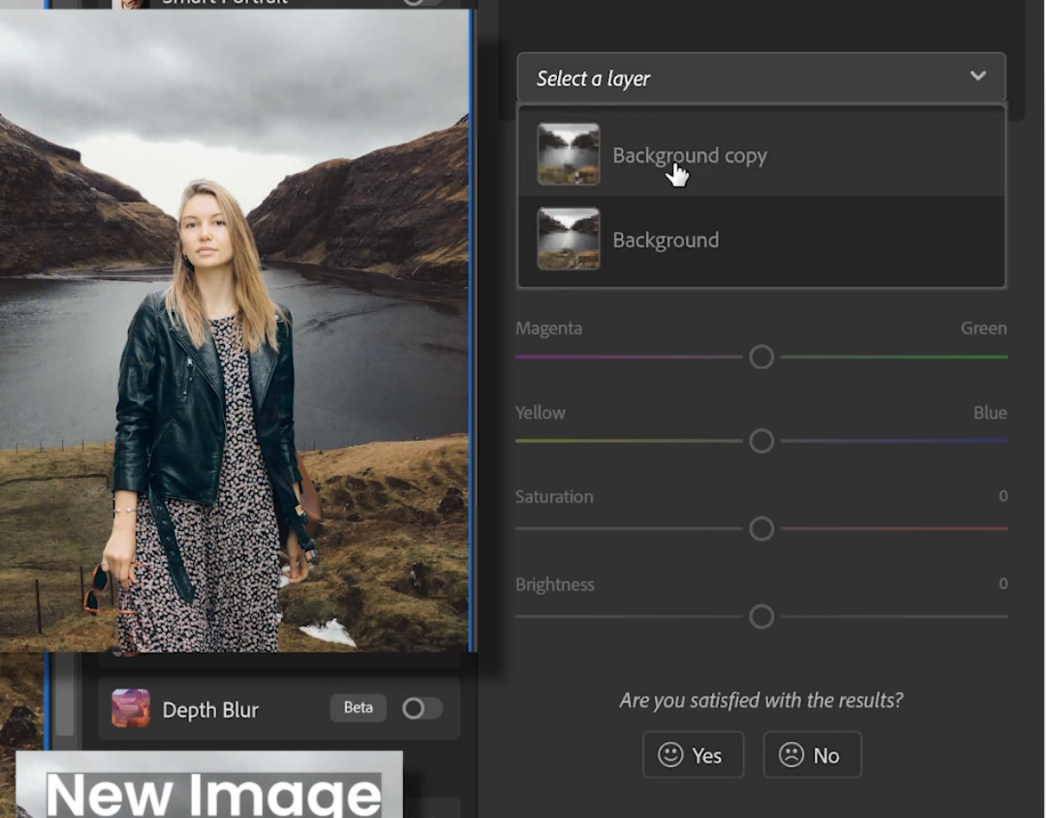The width and height of the screenshot is (1046, 818).
Task: Click the Beta badge next to Depth Blur
Action: (x=358, y=707)
